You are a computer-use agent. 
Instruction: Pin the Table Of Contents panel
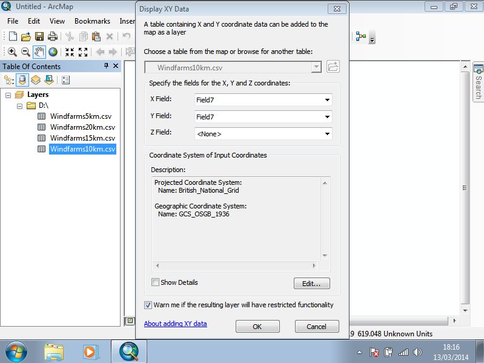coord(106,65)
